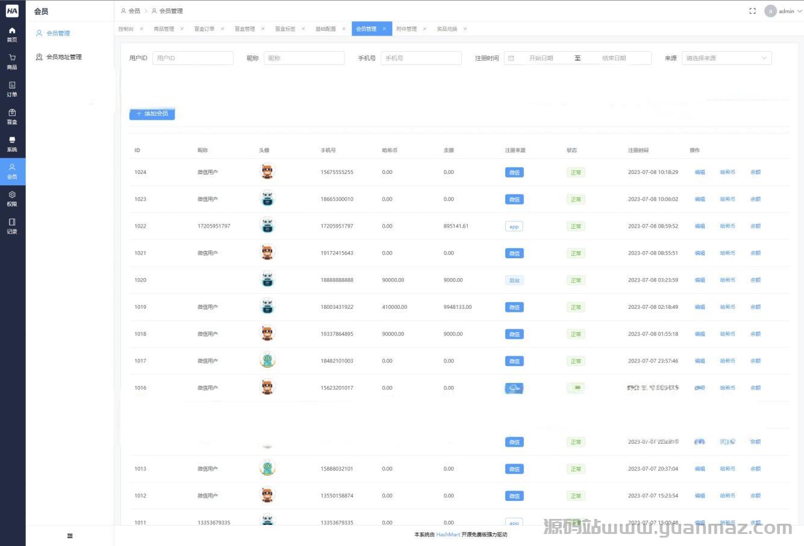
Task: Select 会员地址管理 in the submenu
Action: click(64, 57)
